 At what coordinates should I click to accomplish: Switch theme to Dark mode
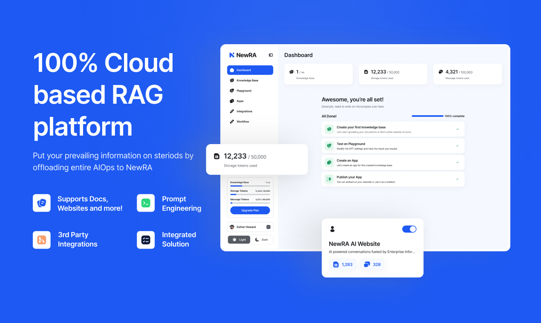pos(262,239)
